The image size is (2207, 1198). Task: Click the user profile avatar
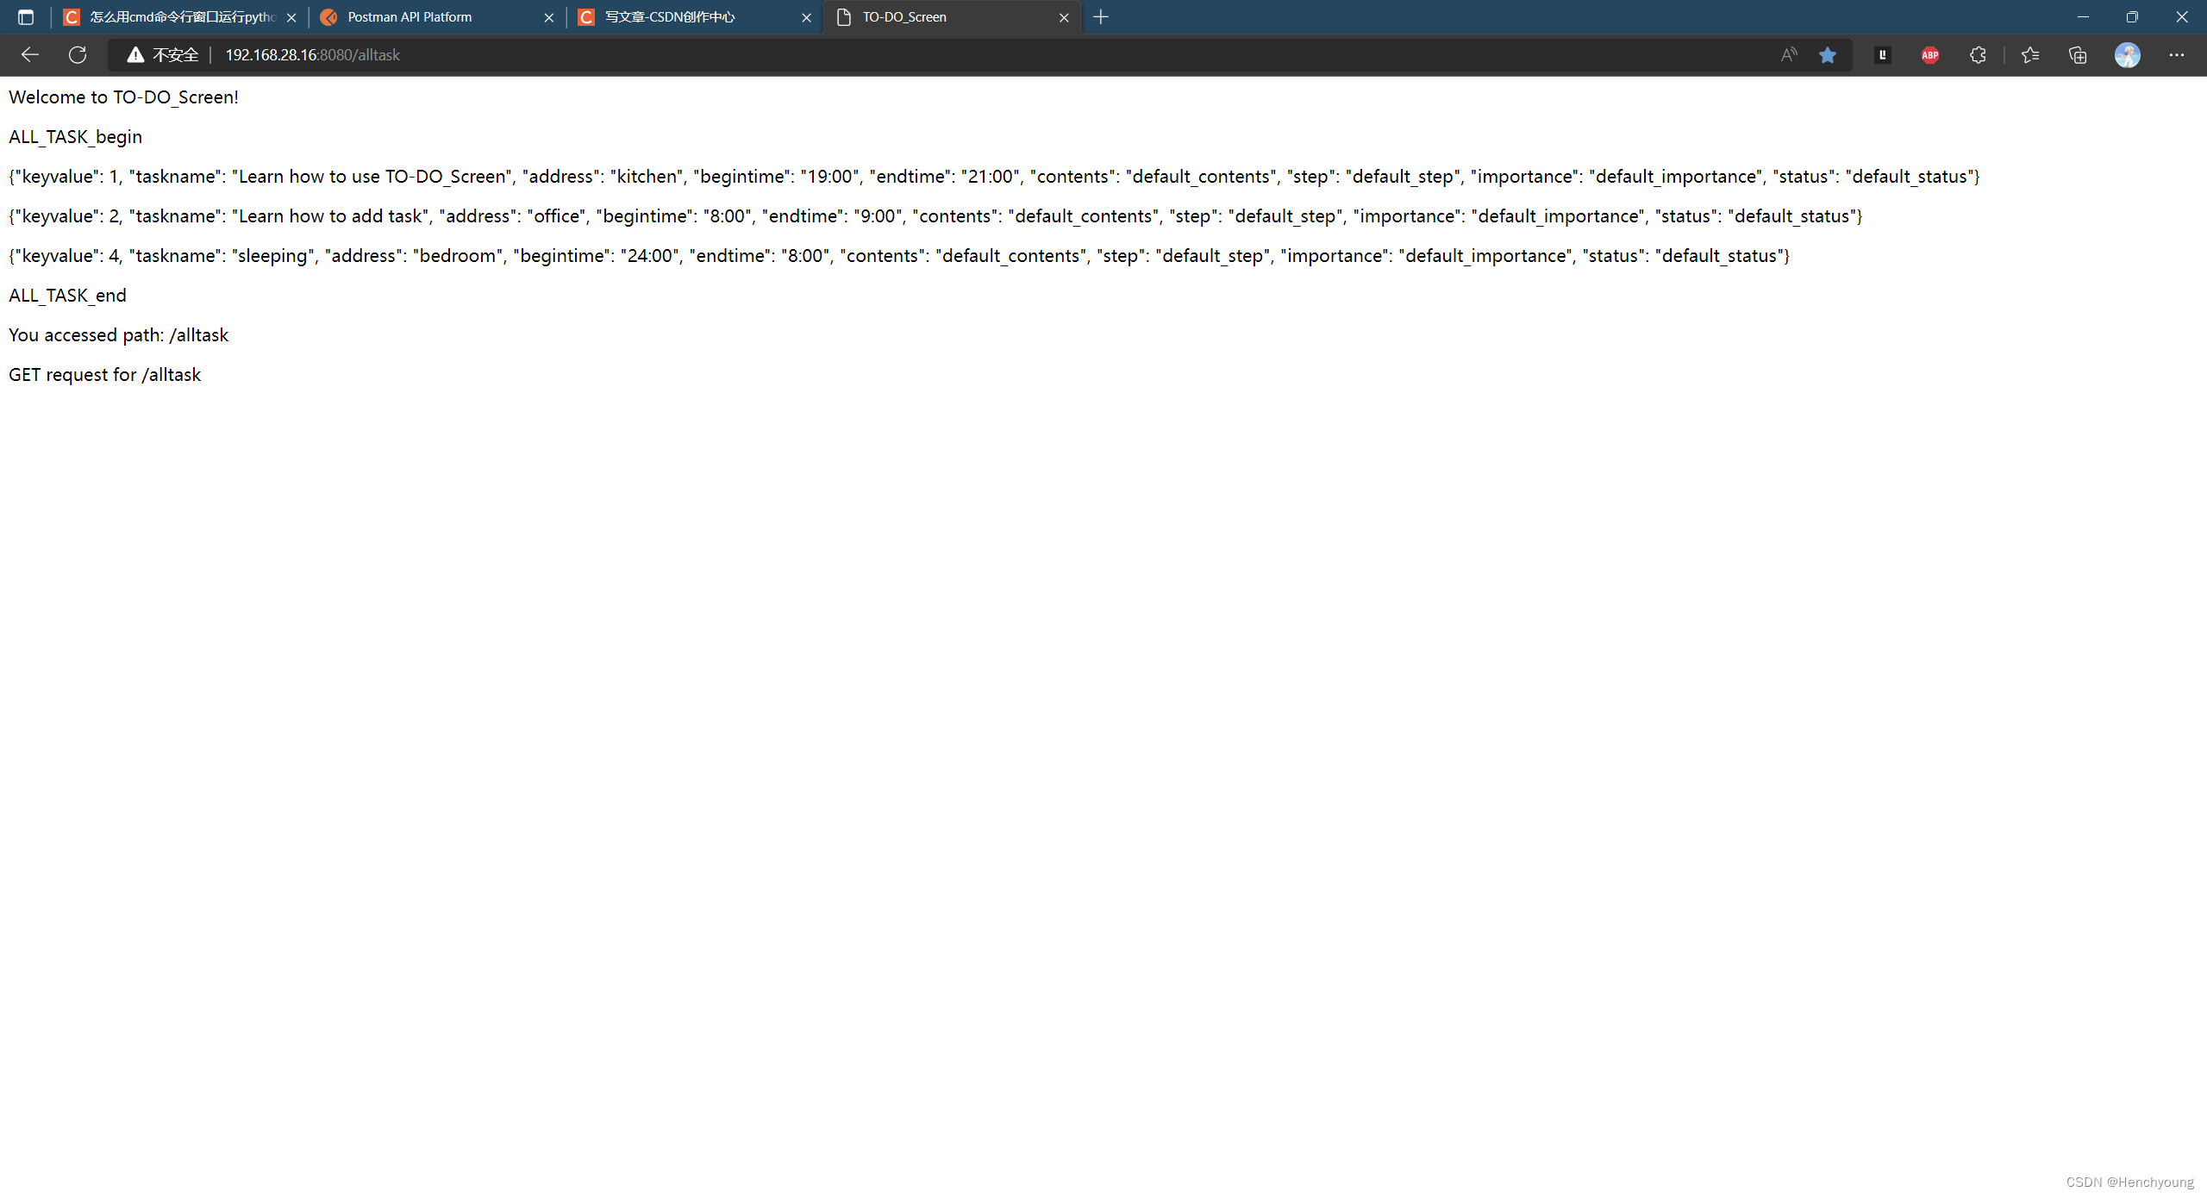coord(2127,55)
